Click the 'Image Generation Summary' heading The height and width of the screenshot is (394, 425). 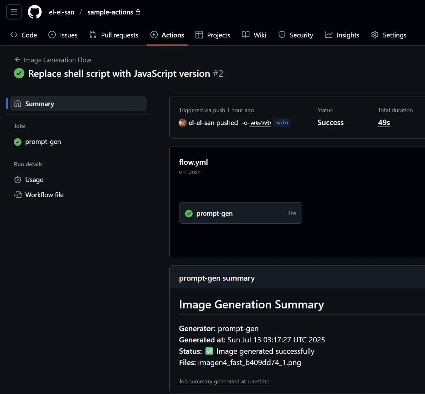tap(251, 305)
